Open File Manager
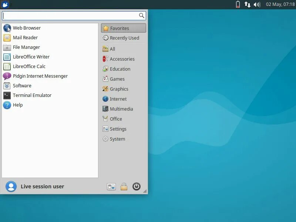This screenshot has height=222, width=296. tap(50, 47)
